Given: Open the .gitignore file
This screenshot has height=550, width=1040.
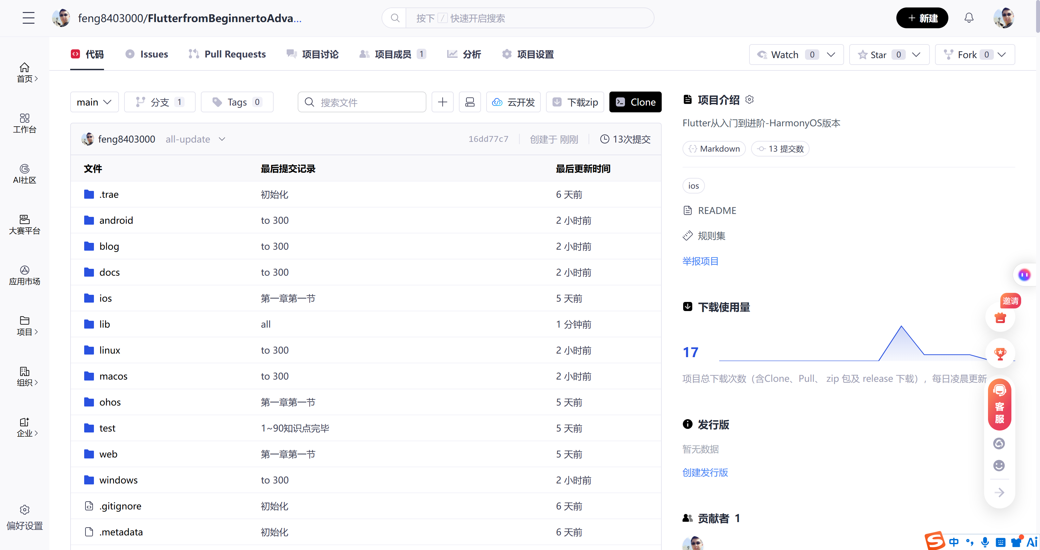Looking at the screenshot, I should [x=120, y=506].
